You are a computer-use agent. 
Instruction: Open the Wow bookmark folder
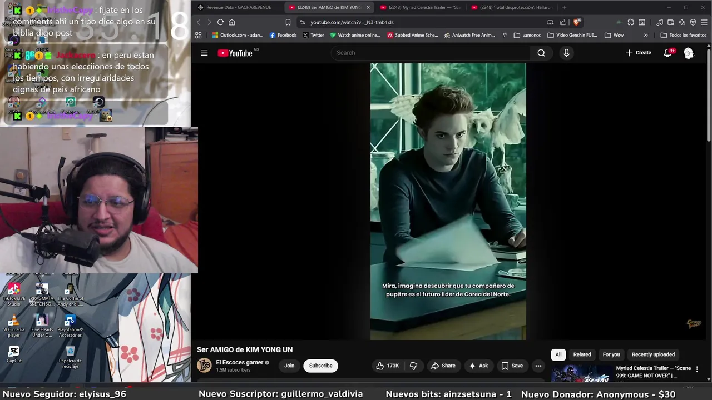[x=614, y=35]
